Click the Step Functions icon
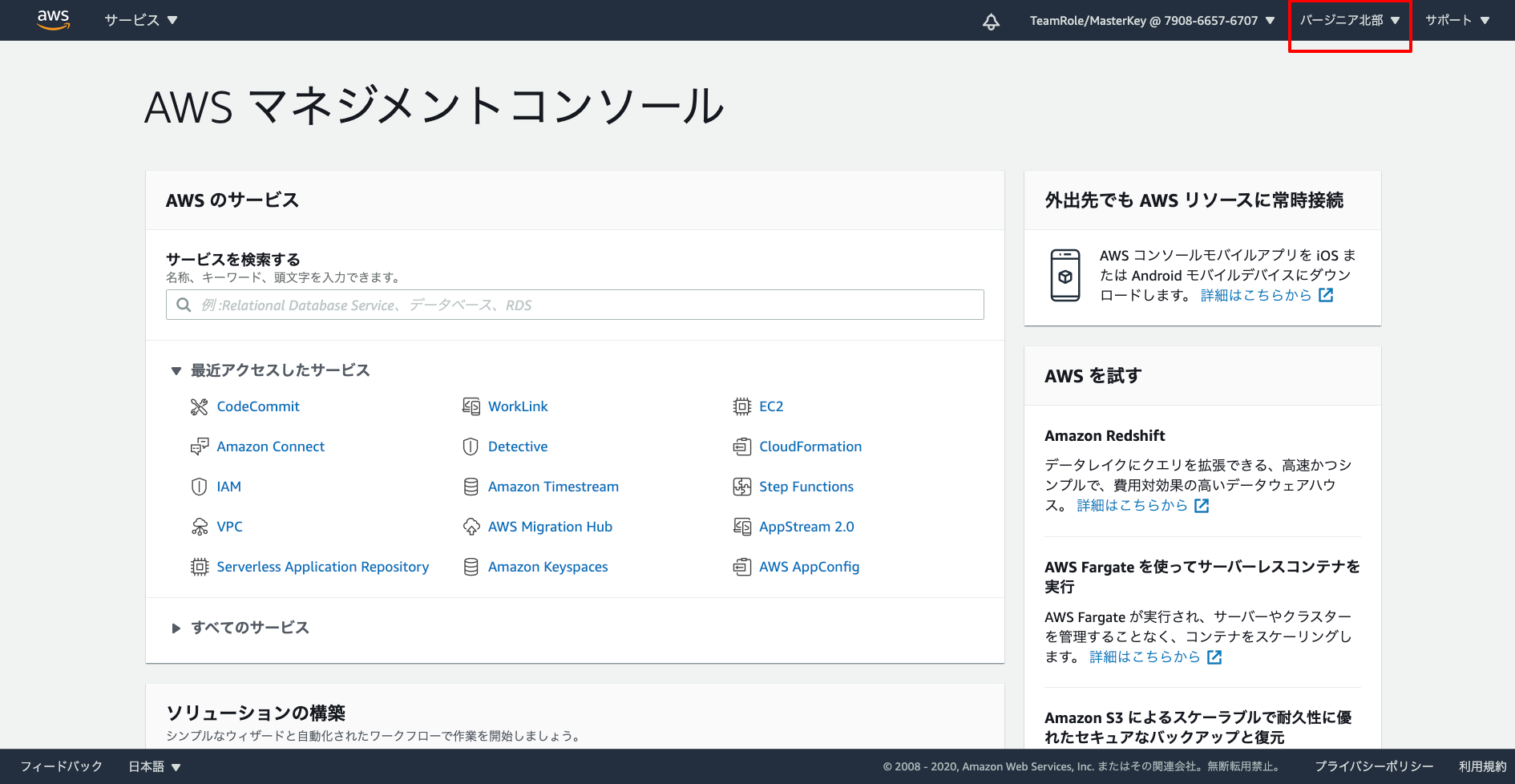The height and width of the screenshot is (784, 1515). pos(742,487)
